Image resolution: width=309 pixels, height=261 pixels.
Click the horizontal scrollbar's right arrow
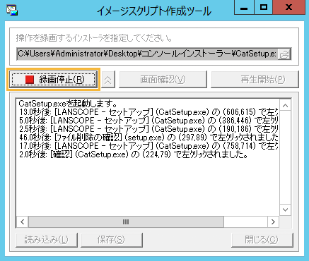(273, 221)
